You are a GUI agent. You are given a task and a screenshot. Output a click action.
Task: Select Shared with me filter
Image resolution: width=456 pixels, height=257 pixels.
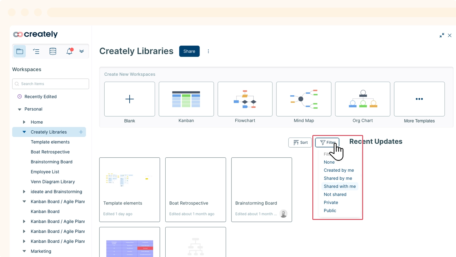[x=340, y=186]
